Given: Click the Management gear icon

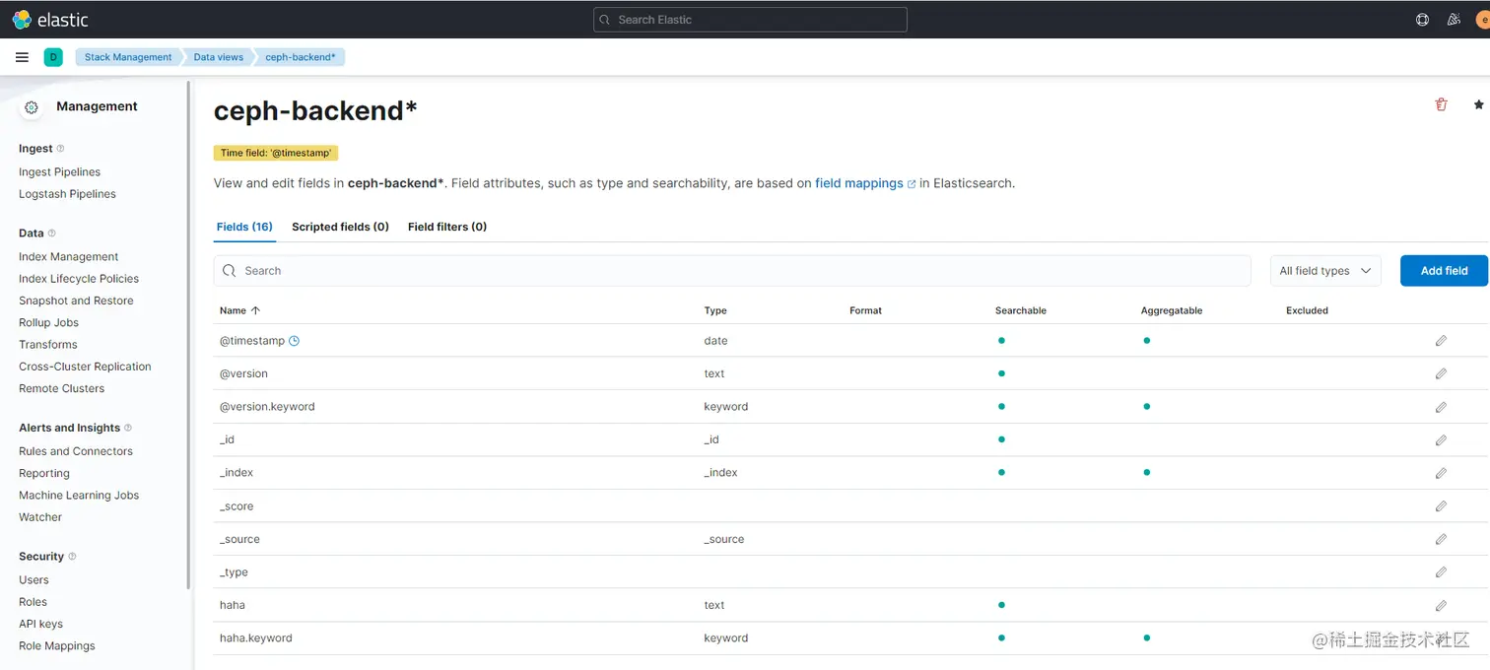Looking at the screenshot, I should pyautogui.click(x=32, y=107).
